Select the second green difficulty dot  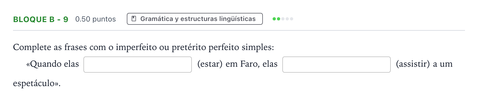click(279, 19)
